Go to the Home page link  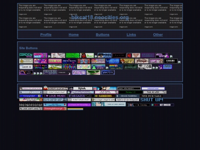[74, 35]
